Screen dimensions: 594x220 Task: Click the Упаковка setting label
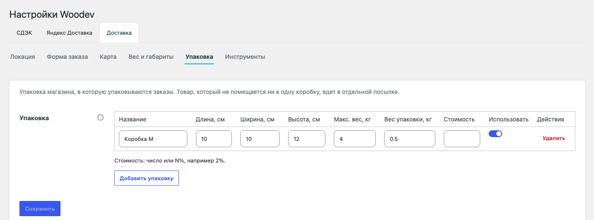(x=34, y=118)
